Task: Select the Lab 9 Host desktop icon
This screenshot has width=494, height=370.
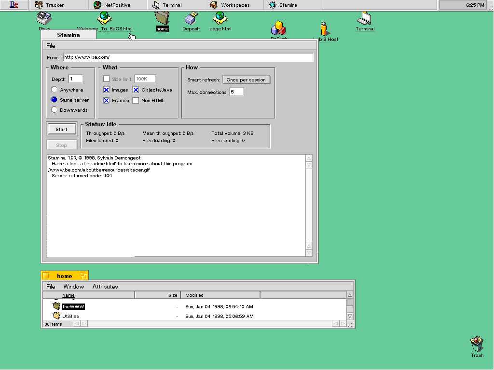Action: tap(324, 31)
